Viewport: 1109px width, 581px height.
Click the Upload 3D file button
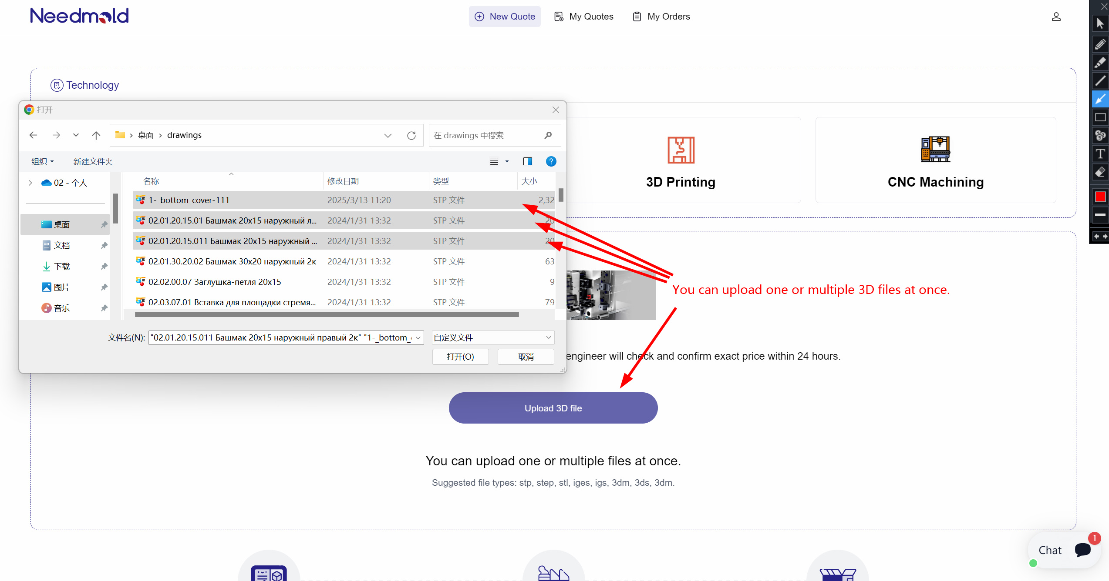(553, 408)
